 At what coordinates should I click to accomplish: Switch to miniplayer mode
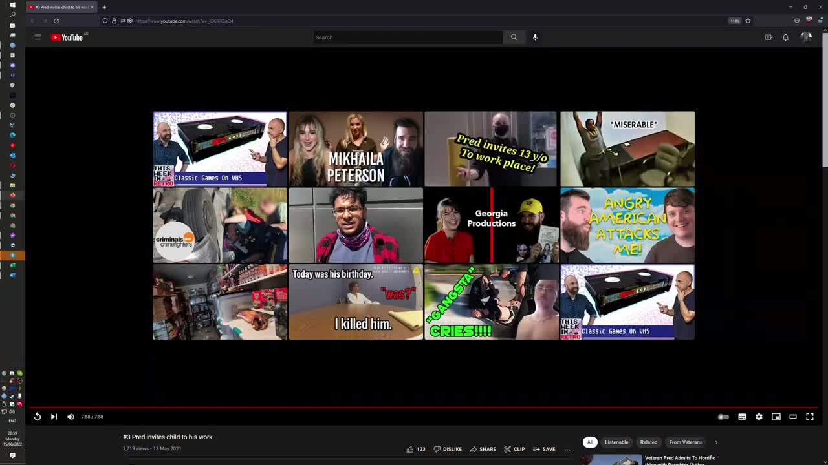tap(776, 417)
